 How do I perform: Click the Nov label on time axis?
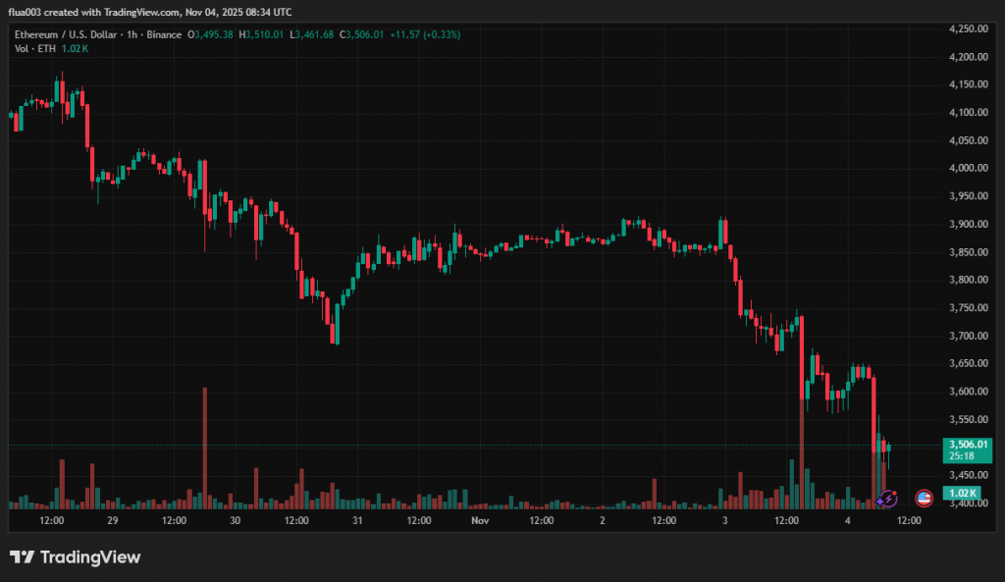click(480, 520)
